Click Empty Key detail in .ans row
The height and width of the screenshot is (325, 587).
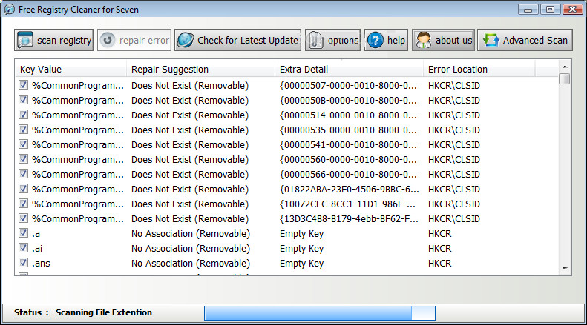click(x=302, y=264)
